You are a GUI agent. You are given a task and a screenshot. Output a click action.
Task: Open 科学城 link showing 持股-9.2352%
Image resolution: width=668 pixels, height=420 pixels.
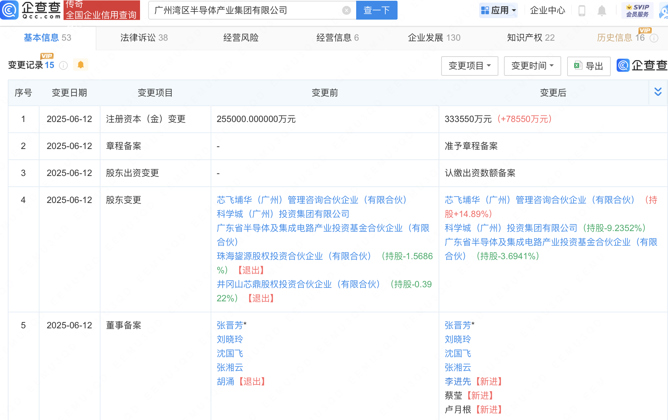511,228
